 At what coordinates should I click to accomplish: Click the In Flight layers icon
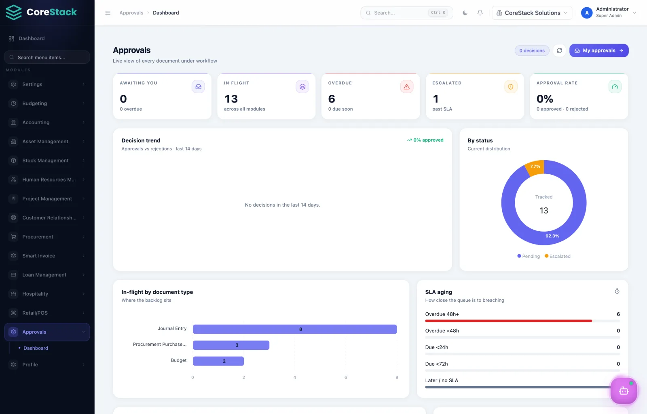click(x=302, y=87)
